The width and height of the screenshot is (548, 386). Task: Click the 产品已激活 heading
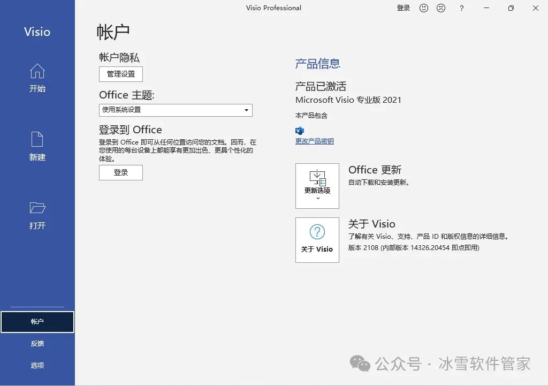(x=321, y=86)
